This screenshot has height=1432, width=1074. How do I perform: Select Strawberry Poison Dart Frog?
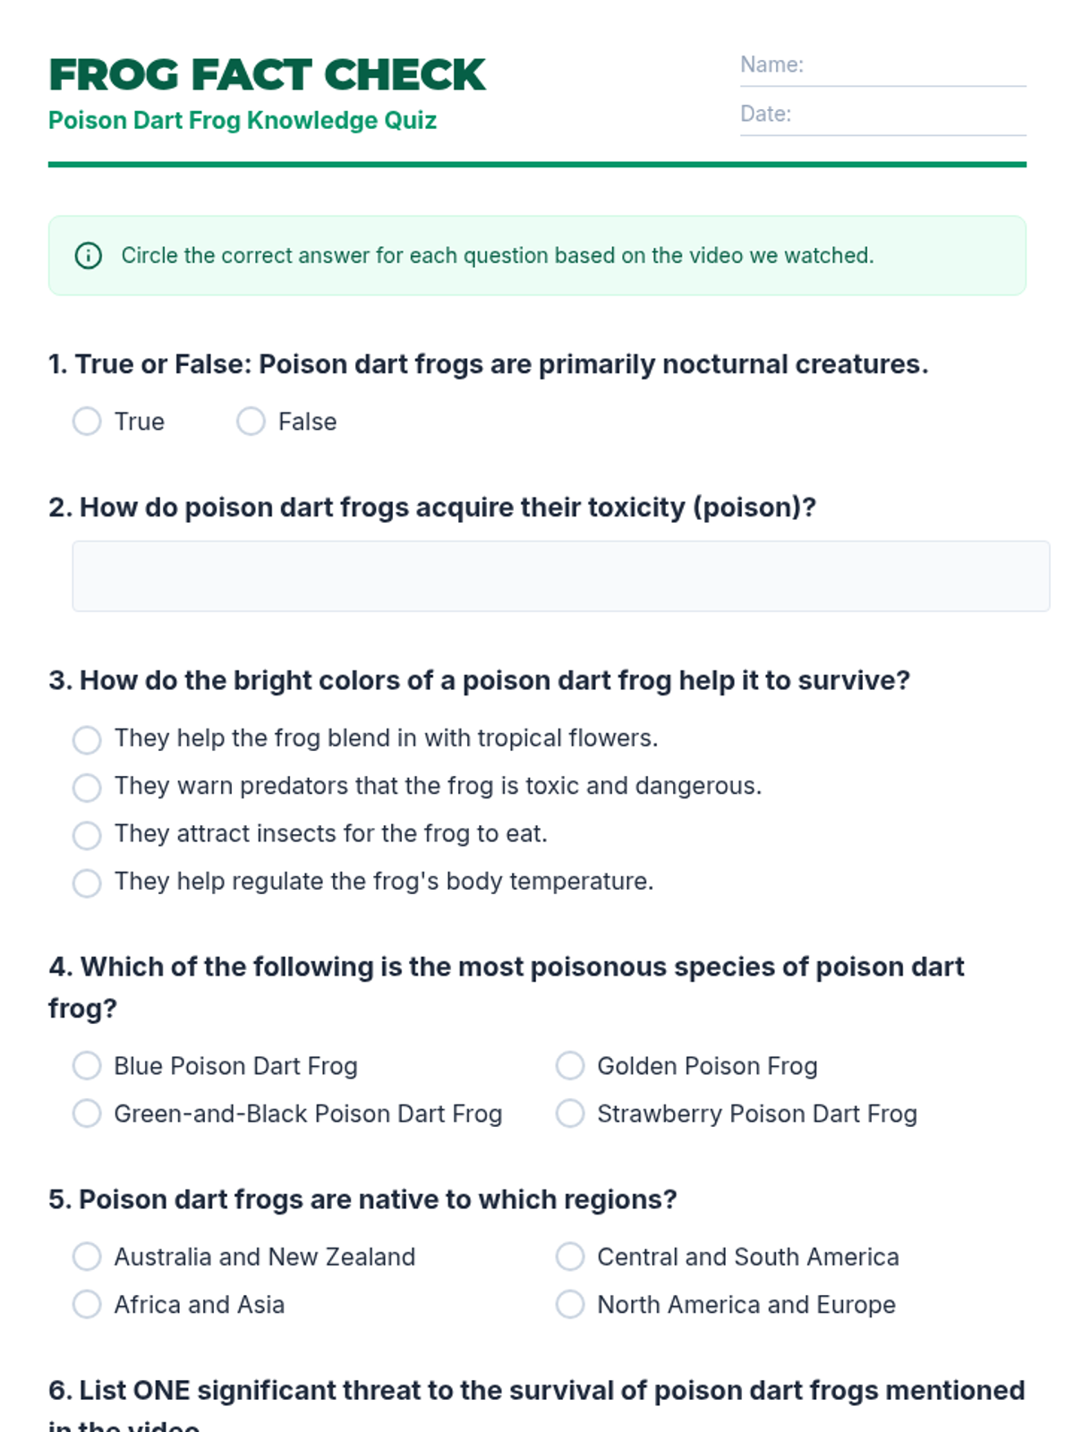pos(570,1114)
